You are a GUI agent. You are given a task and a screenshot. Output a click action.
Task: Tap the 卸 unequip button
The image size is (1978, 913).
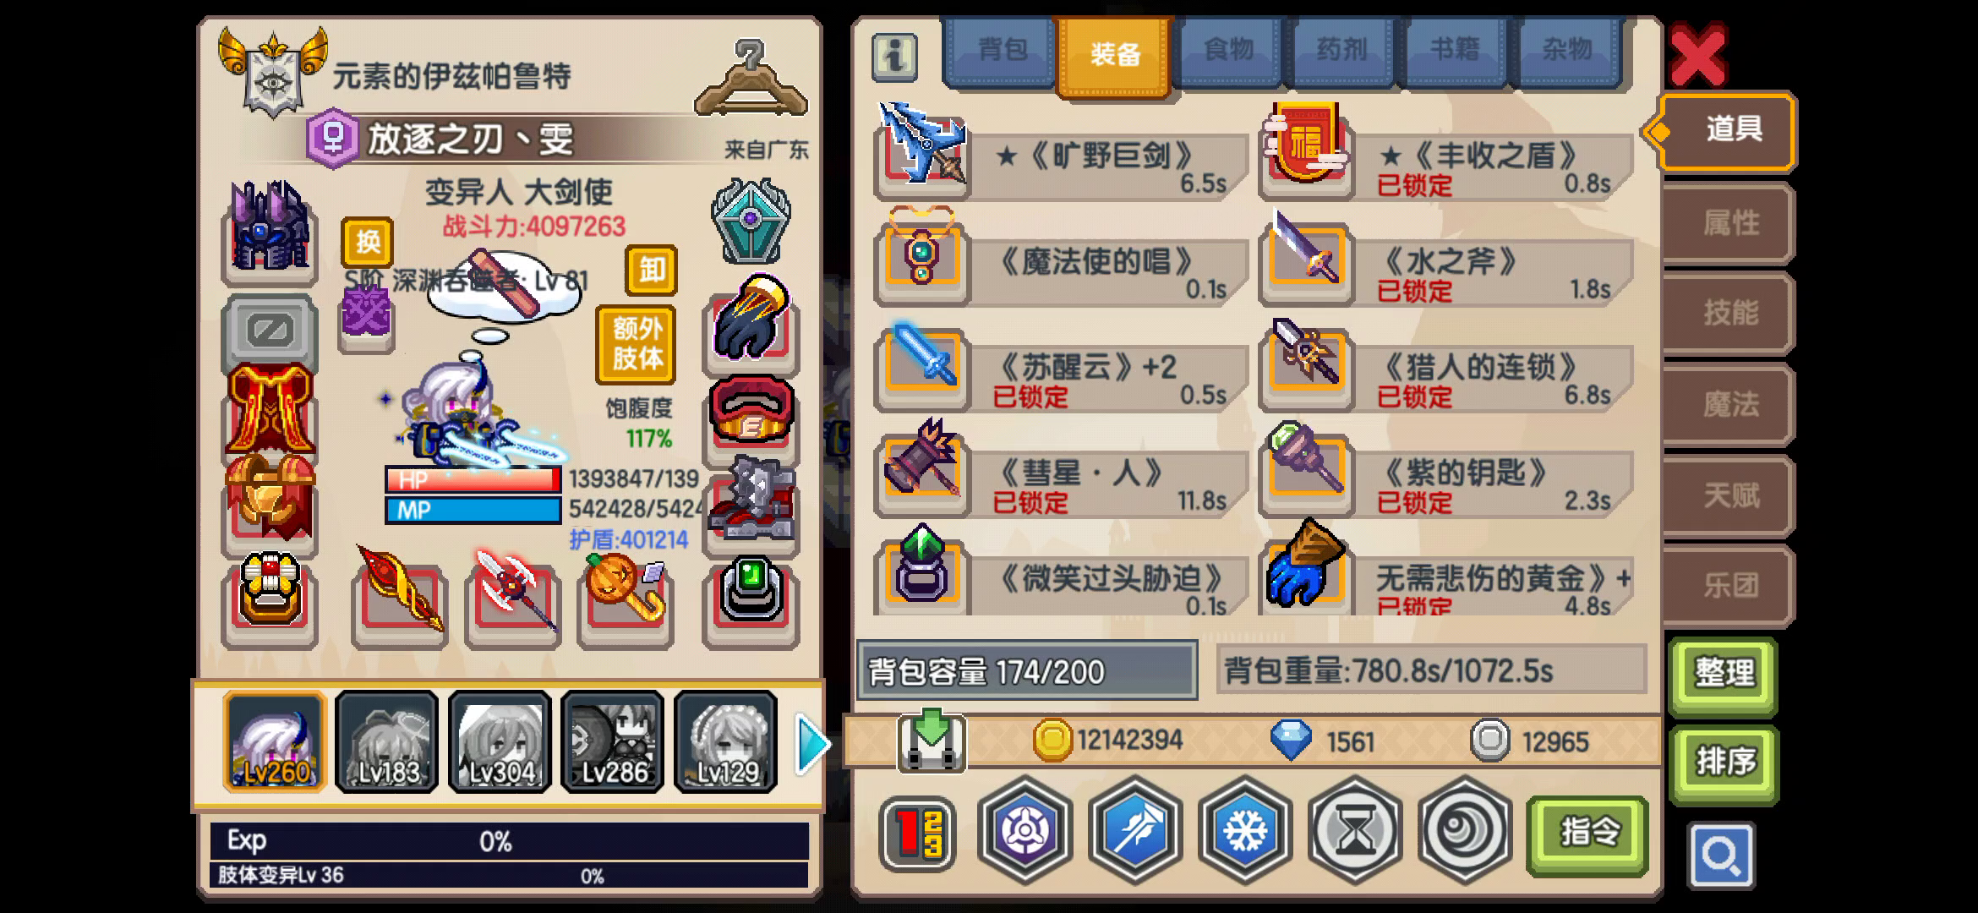[651, 271]
